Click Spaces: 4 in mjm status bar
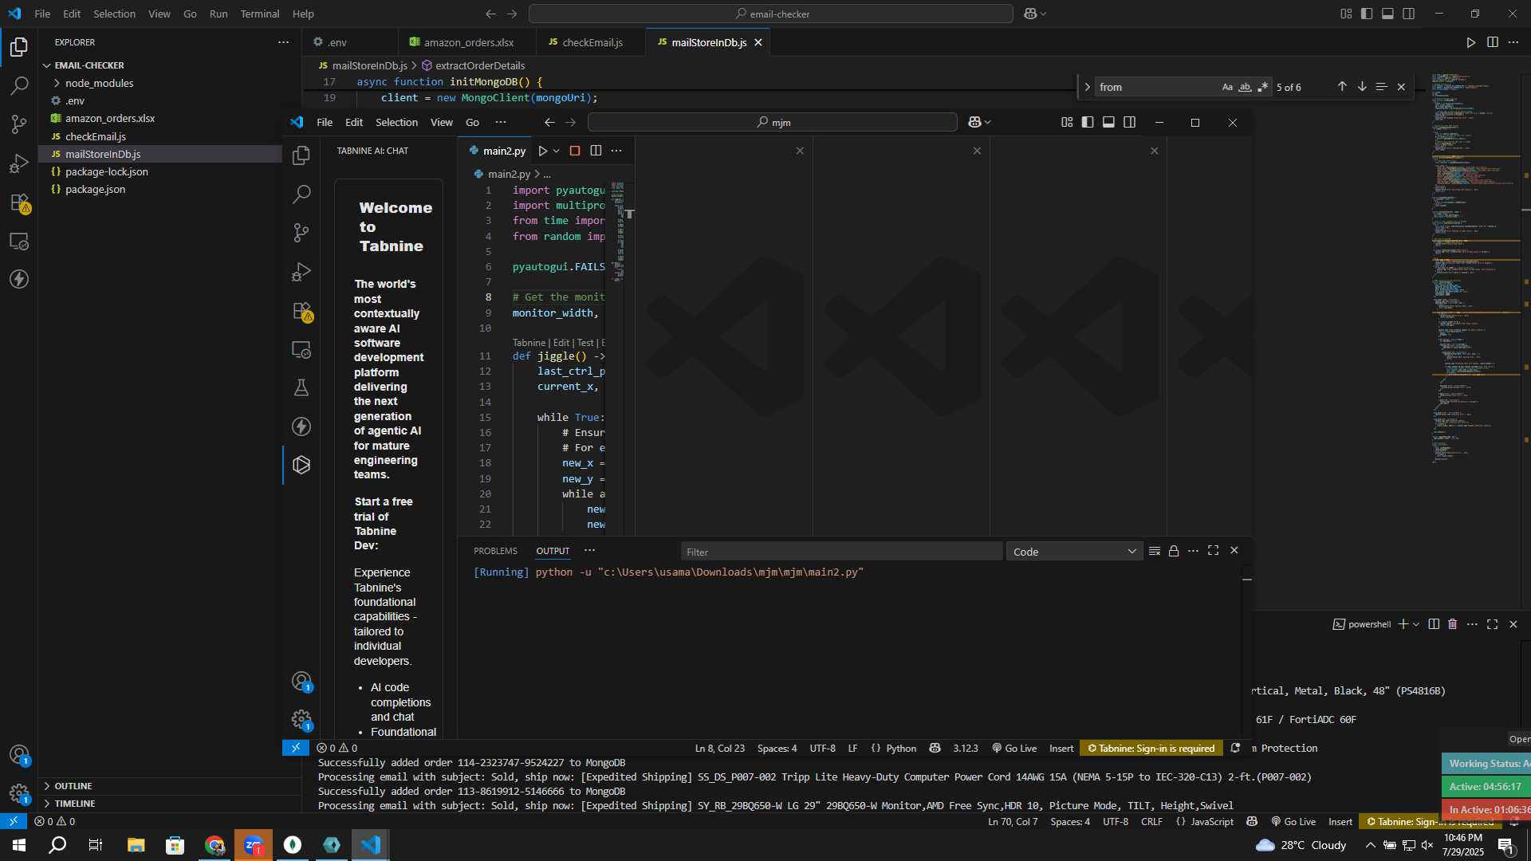1531x861 pixels. [x=777, y=748]
